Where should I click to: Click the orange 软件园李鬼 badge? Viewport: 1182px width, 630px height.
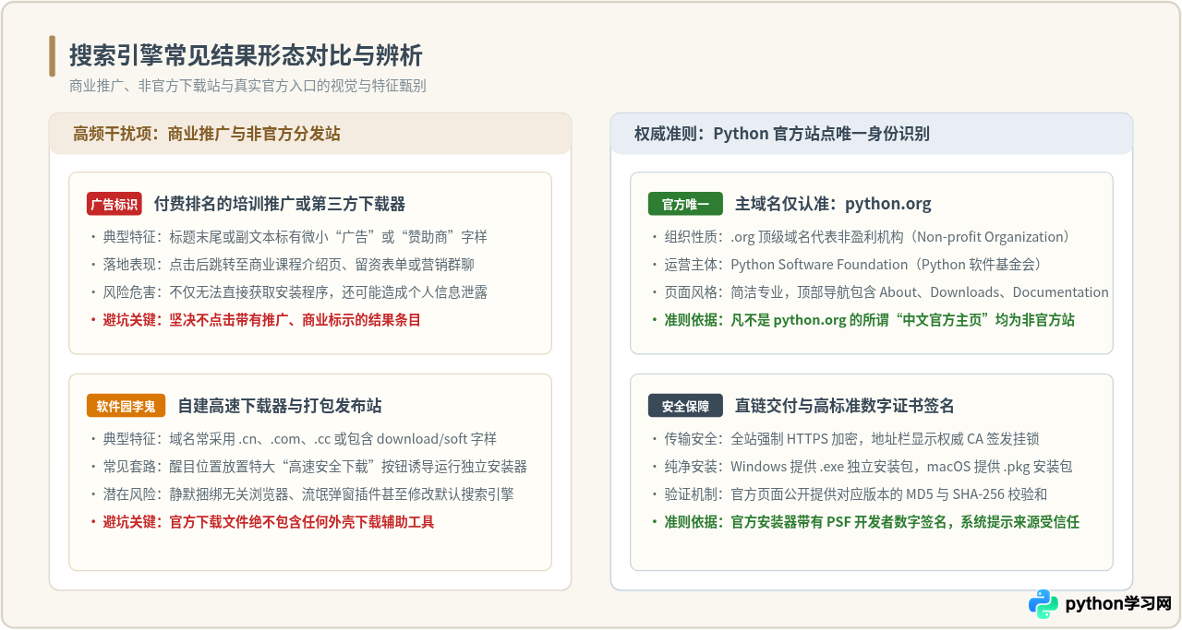[127, 406]
